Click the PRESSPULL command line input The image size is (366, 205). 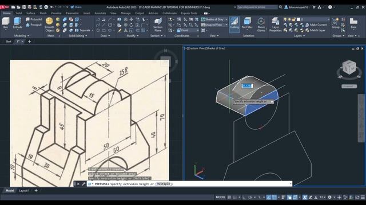click(x=189, y=184)
